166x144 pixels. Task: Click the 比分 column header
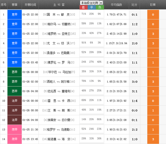(134, 5)
